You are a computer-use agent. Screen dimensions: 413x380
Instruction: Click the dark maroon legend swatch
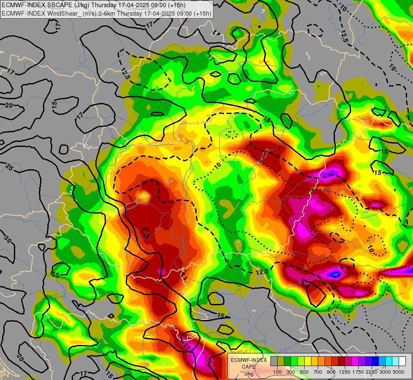pos(342,361)
